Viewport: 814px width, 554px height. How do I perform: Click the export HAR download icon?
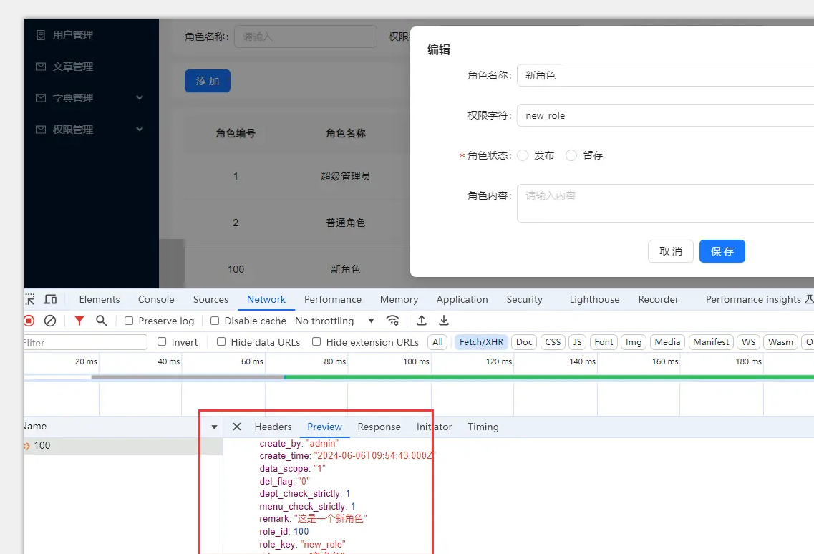(444, 321)
